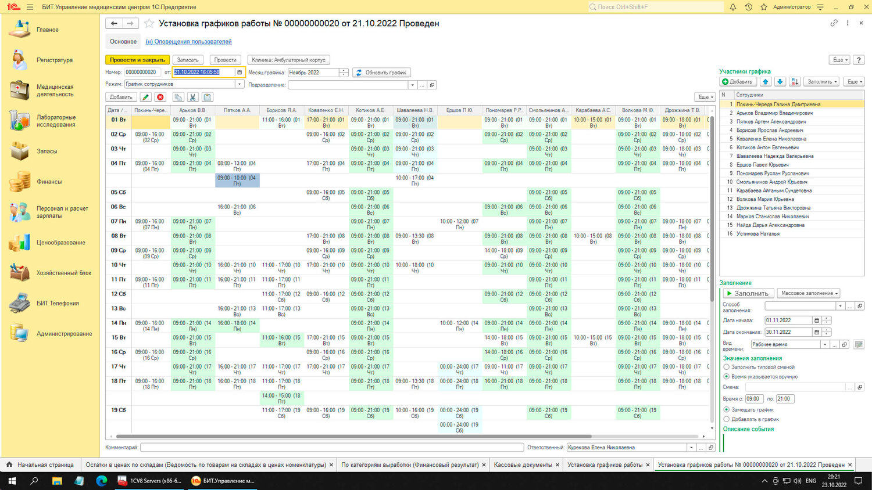Open Персонал и расчет зарплаты icon
This screenshot has width=872, height=490.
coord(20,212)
